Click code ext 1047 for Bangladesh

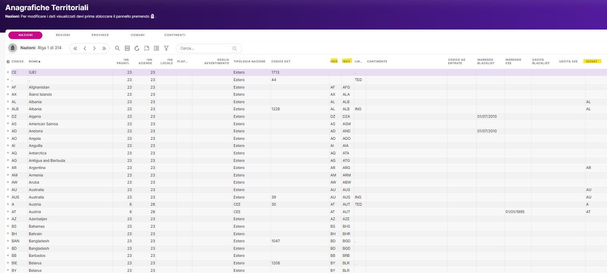[x=276, y=241]
